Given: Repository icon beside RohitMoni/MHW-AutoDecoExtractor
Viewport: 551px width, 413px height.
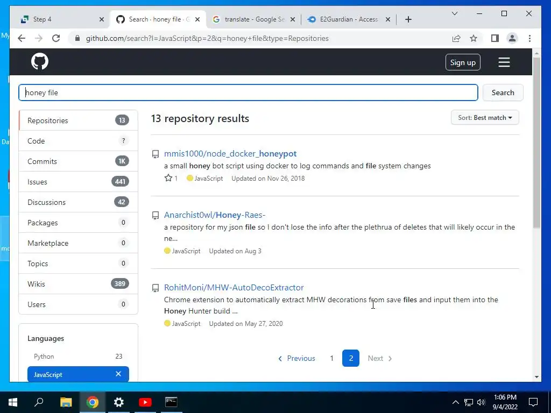Looking at the screenshot, I should (156, 288).
